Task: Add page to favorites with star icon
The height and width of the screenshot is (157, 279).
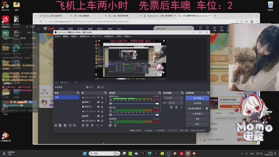Action: click(241, 21)
